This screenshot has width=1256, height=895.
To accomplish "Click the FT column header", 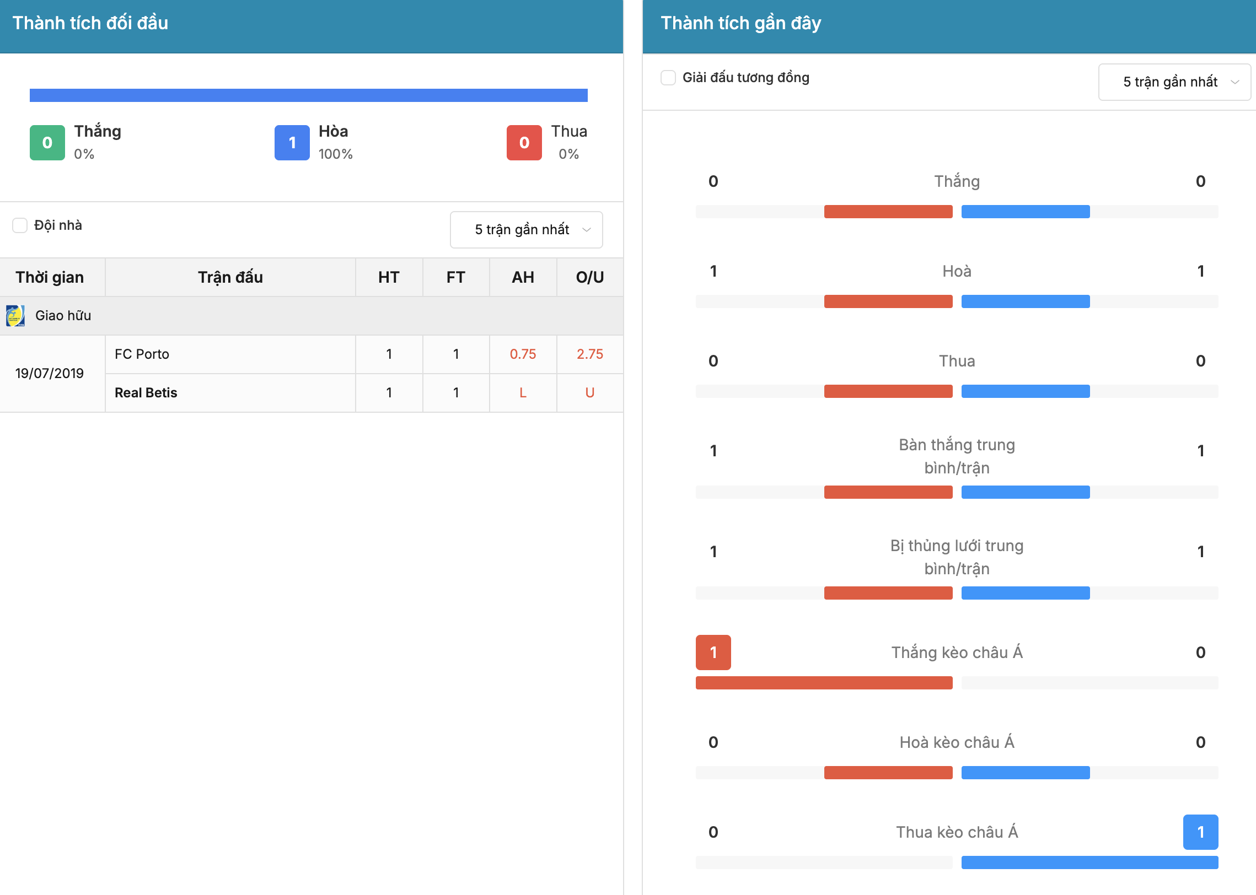I will coord(456,277).
